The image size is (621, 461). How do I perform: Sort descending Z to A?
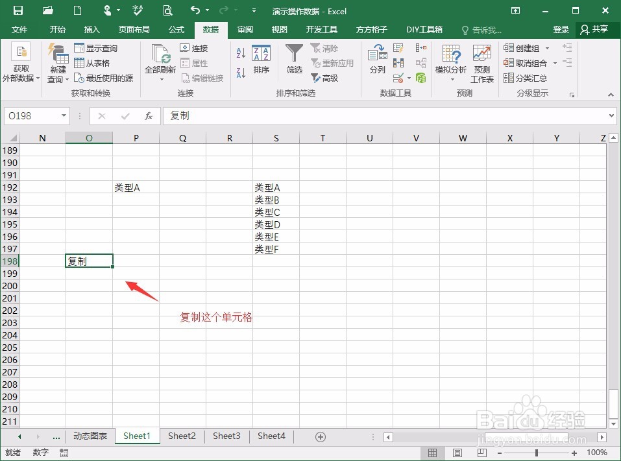[241, 73]
